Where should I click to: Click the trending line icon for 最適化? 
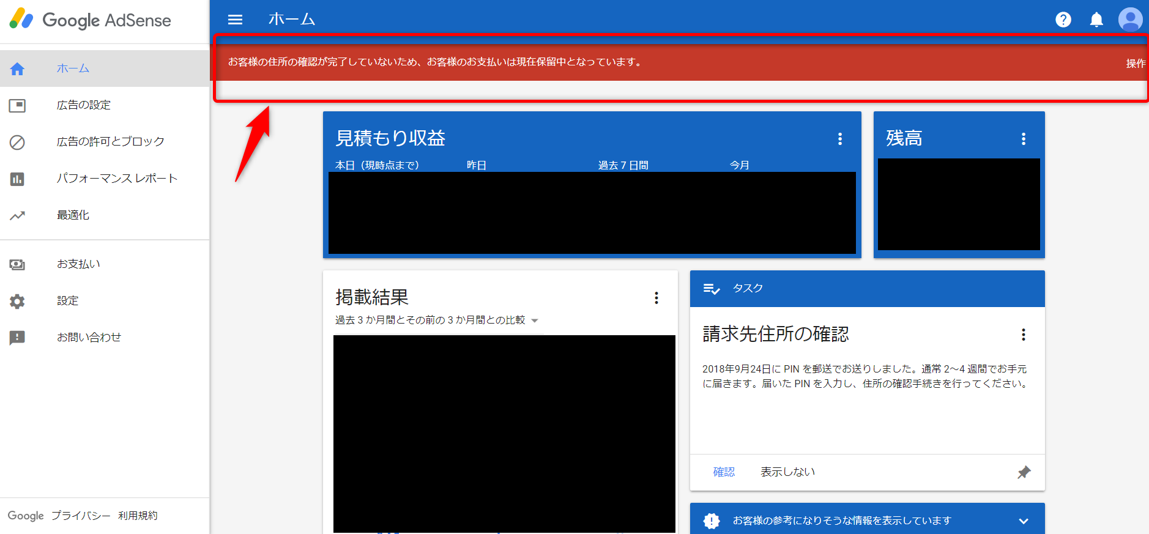click(x=17, y=215)
